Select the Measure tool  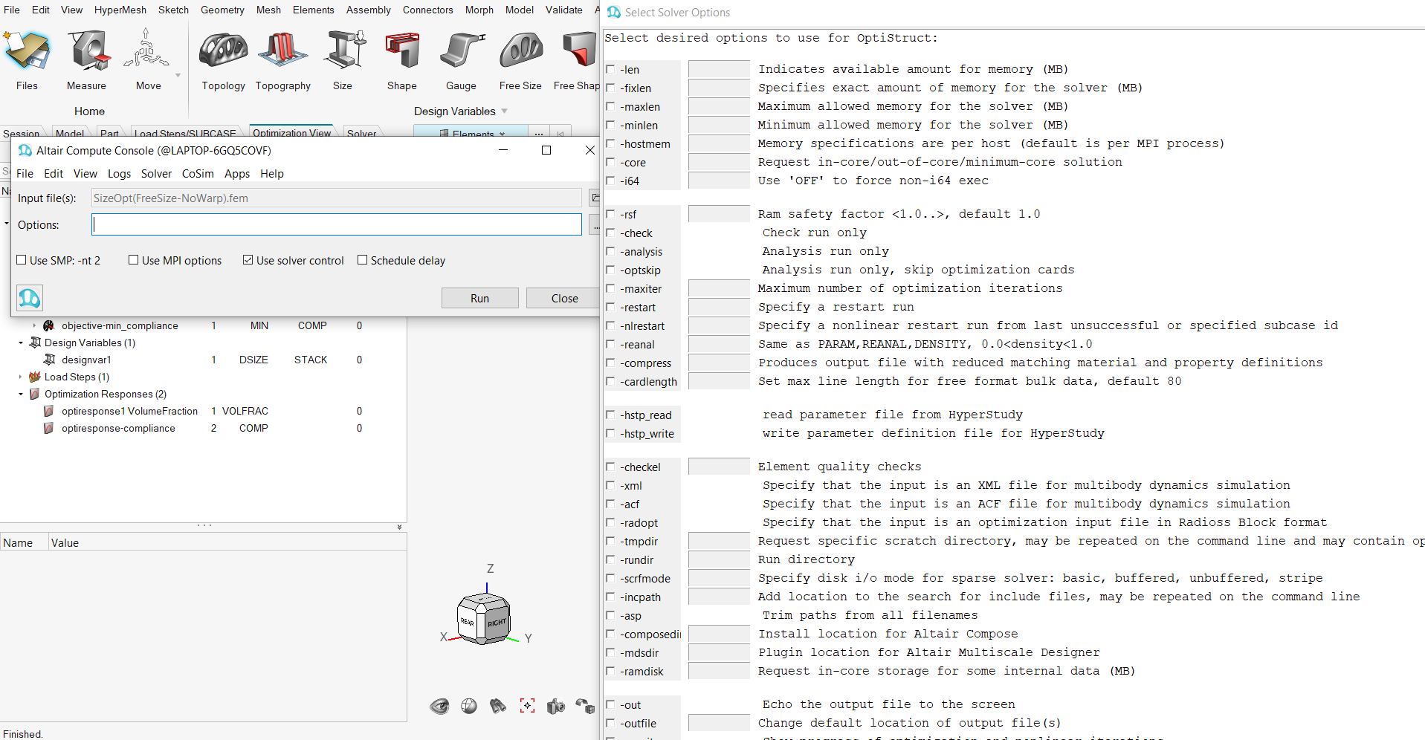(86, 59)
